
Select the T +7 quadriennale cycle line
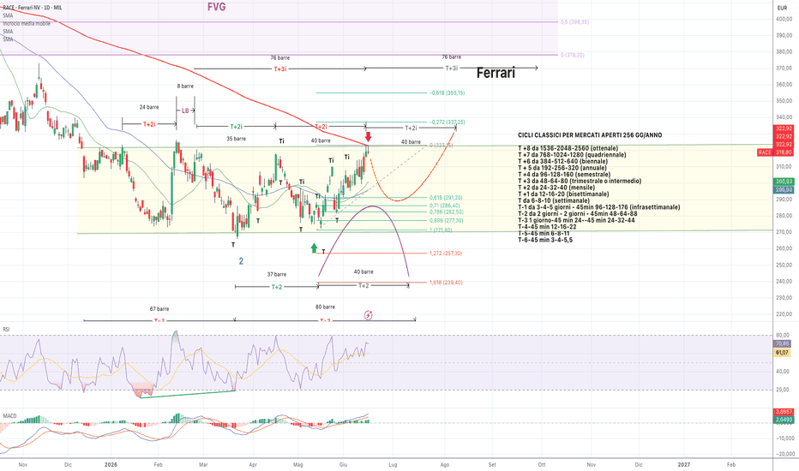click(x=572, y=155)
